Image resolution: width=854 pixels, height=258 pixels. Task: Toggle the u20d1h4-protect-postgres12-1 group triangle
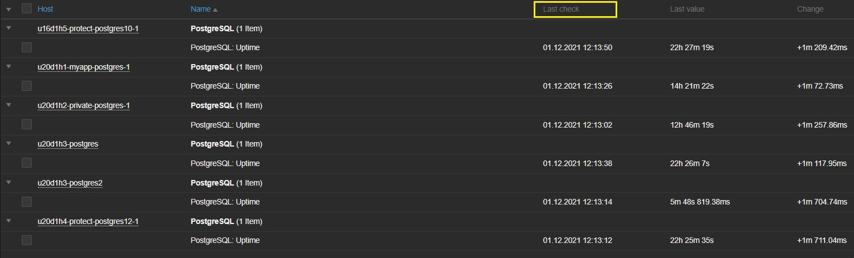[8, 221]
